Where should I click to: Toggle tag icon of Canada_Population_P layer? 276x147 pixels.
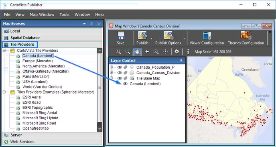click(125, 67)
